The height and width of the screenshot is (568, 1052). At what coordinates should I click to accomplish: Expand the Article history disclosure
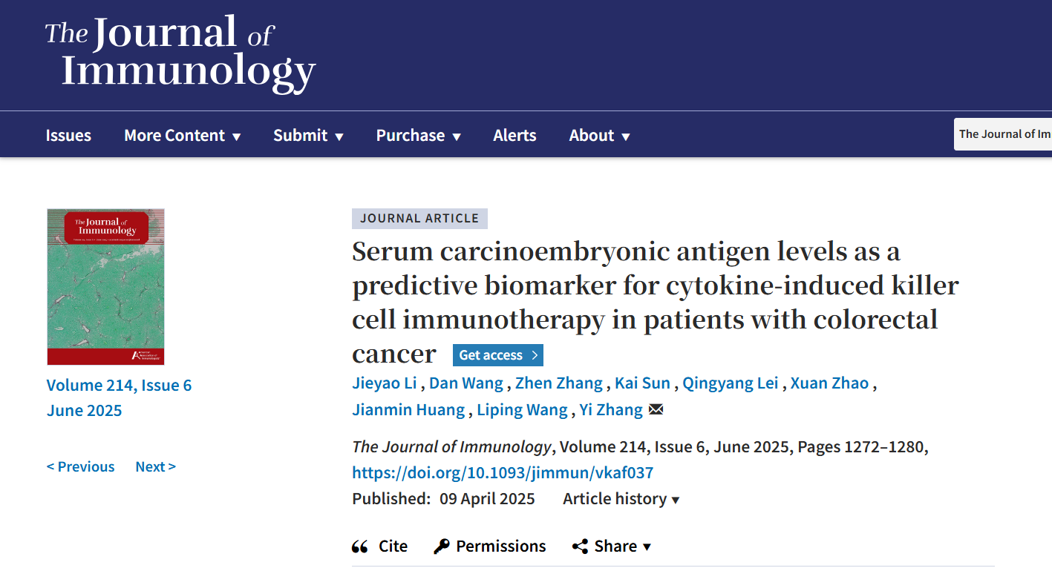point(621,499)
